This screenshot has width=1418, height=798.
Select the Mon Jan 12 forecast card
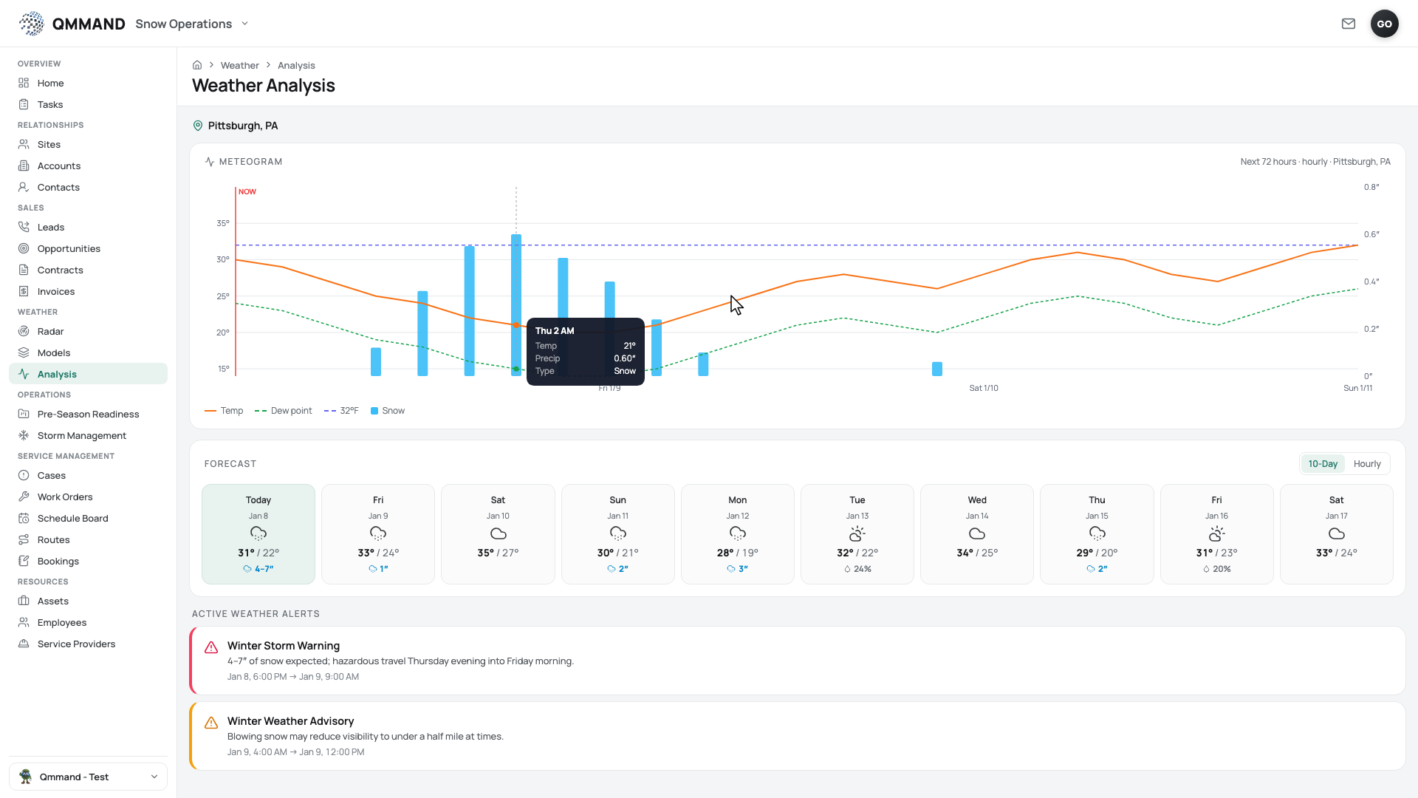pyautogui.click(x=737, y=534)
